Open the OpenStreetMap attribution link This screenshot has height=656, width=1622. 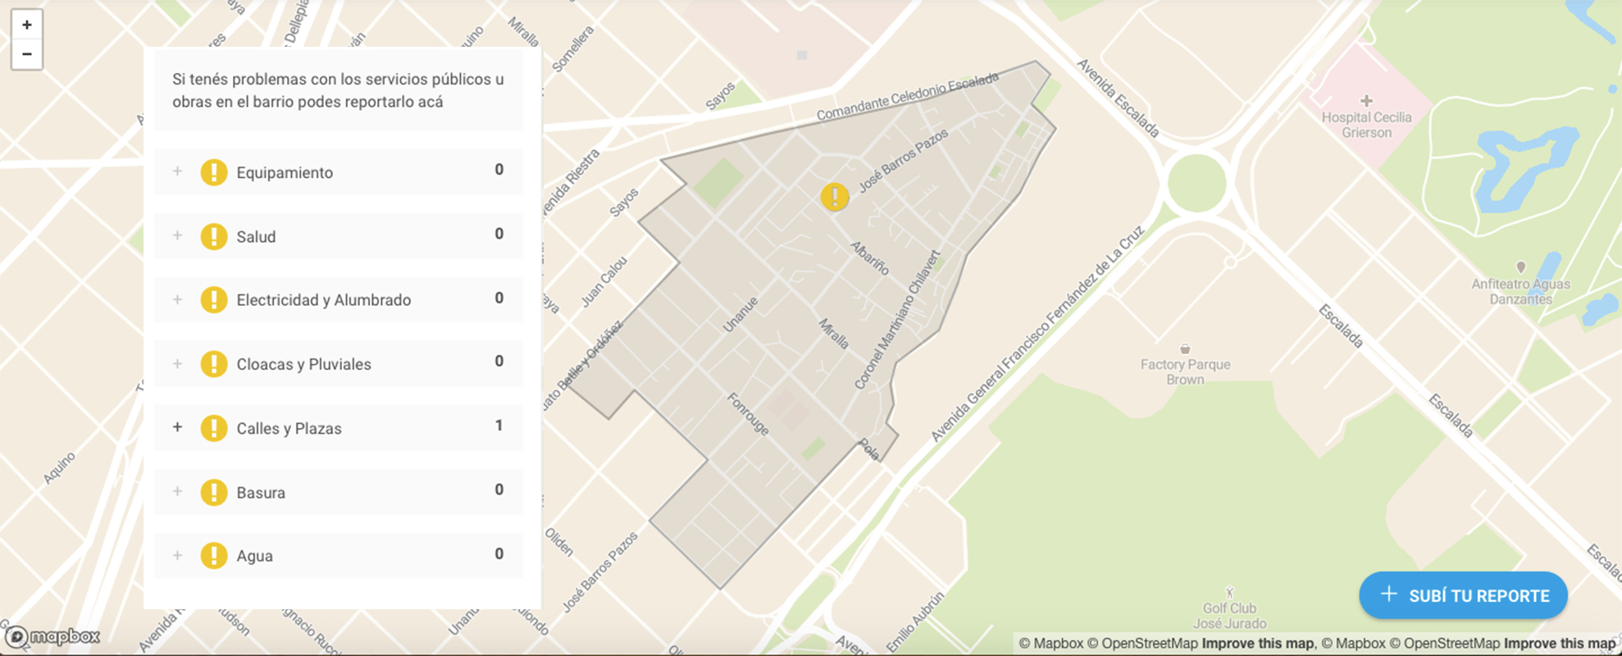pos(1149,644)
